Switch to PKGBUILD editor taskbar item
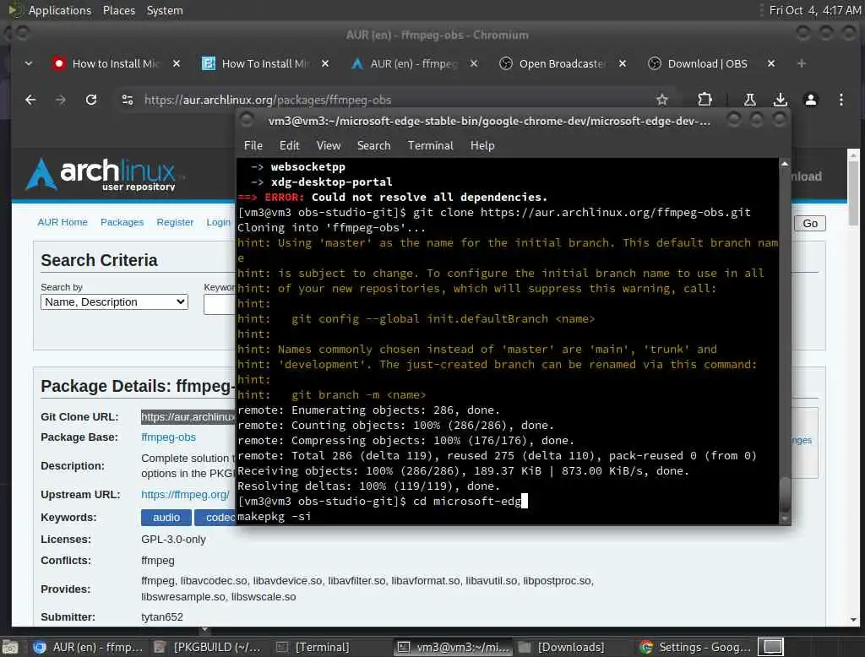Image resolution: width=865 pixels, height=657 pixels. [x=208, y=647]
